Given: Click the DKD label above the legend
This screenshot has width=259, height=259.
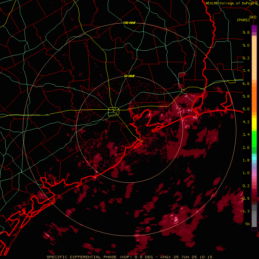Looking at the screenshot, I should (x=253, y=17).
